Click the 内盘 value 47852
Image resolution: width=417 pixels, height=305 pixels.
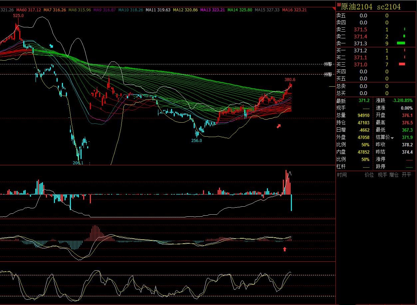pyautogui.click(x=364, y=152)
